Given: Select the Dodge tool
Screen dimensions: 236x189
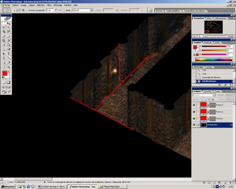Looking at the screenshot, I should 8,49.
